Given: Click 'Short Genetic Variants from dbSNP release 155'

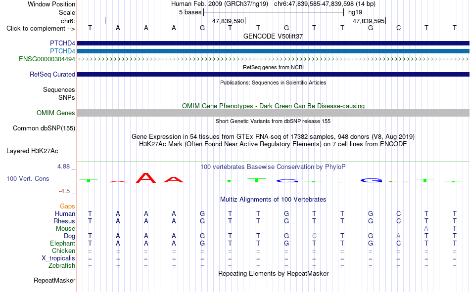Looking at the screenshot, I should pyautogui.click(x=273, y=121).
